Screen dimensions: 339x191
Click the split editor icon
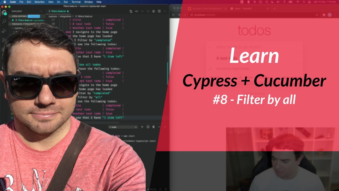(159, 11)
